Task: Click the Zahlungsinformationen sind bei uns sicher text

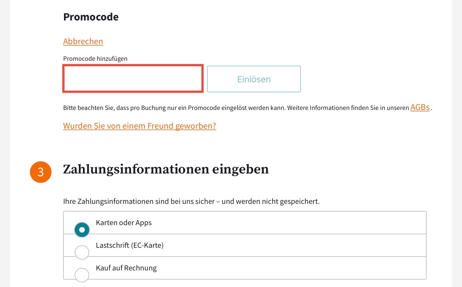Action: [x=191, y=201]
